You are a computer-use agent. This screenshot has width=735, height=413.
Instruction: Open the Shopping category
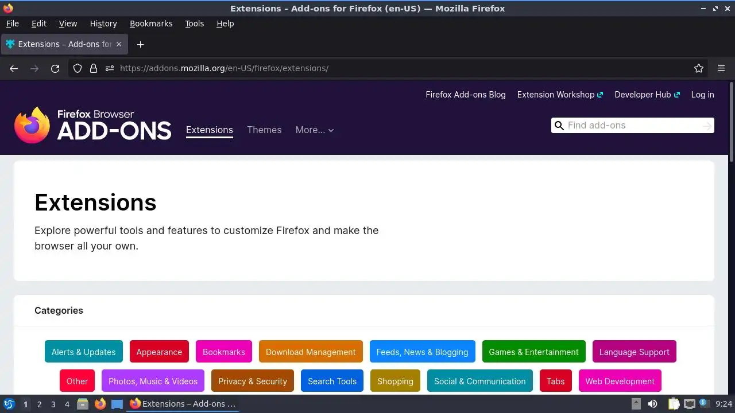[395, 381]
